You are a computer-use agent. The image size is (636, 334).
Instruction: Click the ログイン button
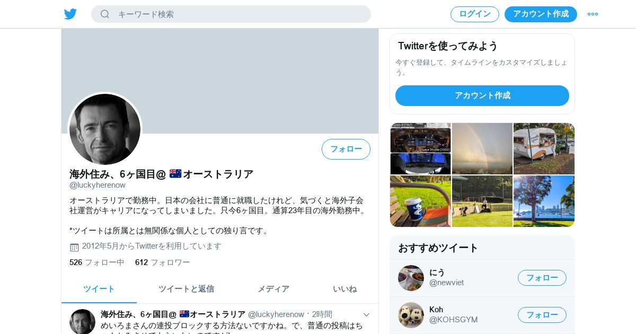pos(475,14)
